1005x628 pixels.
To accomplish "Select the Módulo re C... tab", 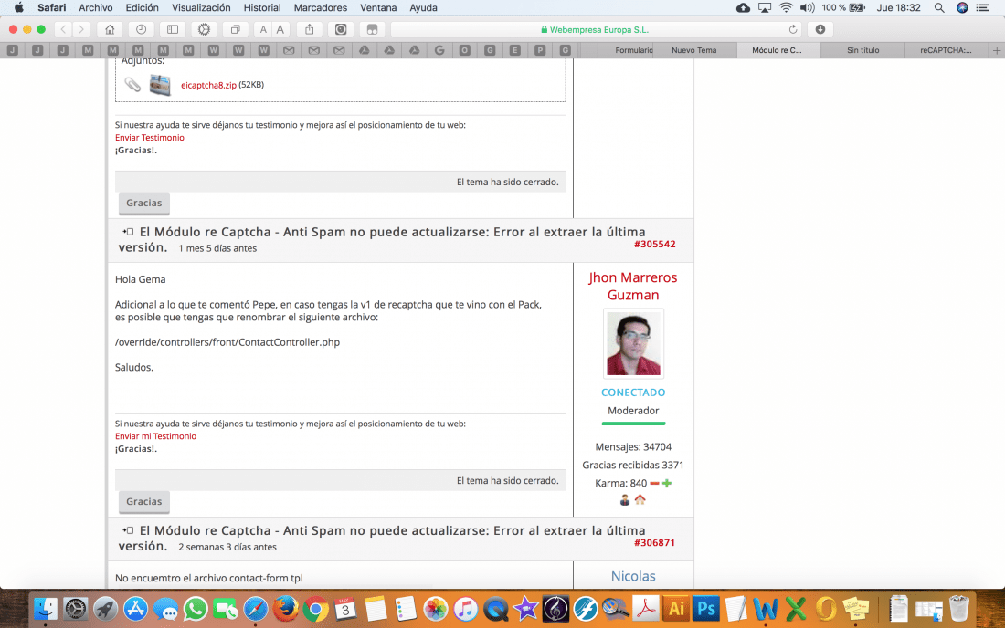I will pos(778,50).
